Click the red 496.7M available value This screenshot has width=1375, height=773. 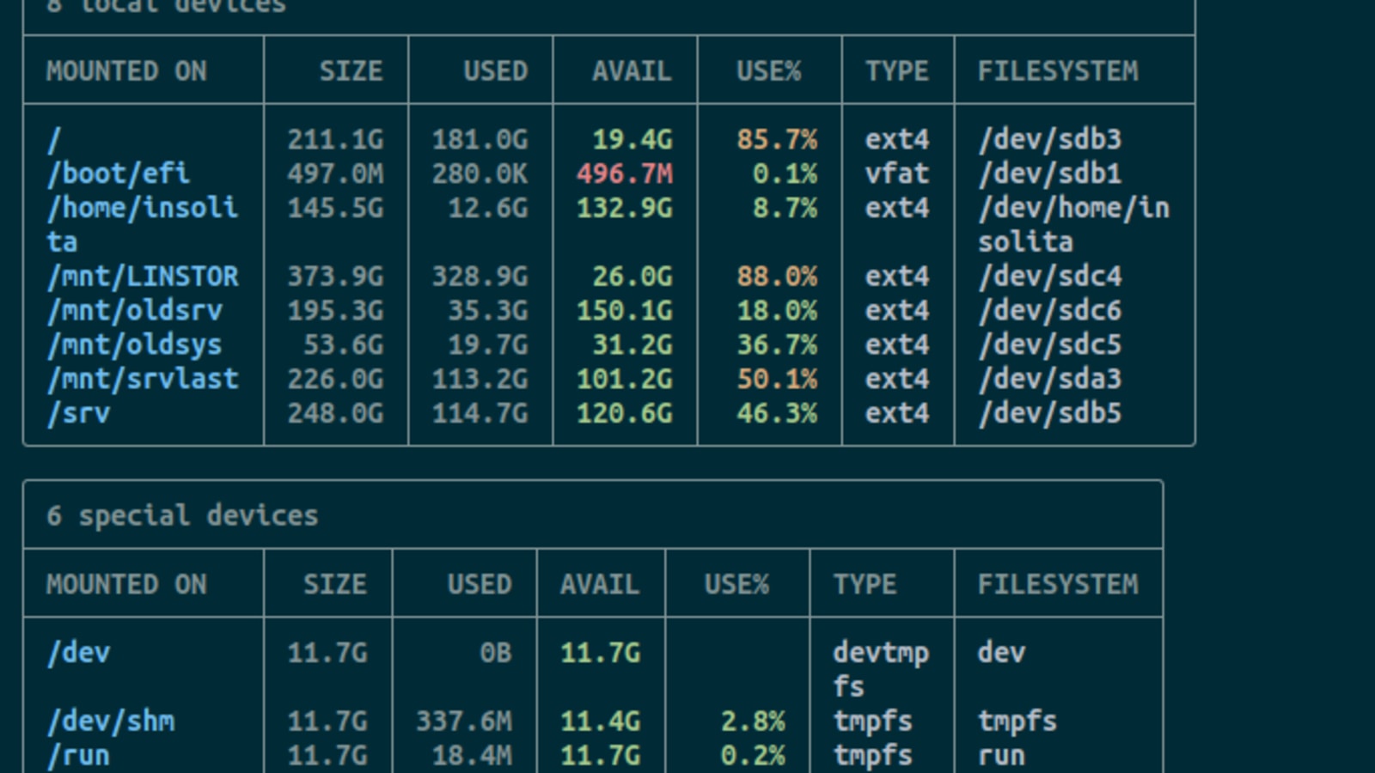coord(625,173)
